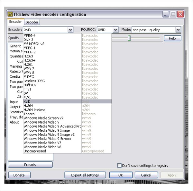Open the Mode dropdown arrow
Screen dimensions: 193x191
[178, 30]
